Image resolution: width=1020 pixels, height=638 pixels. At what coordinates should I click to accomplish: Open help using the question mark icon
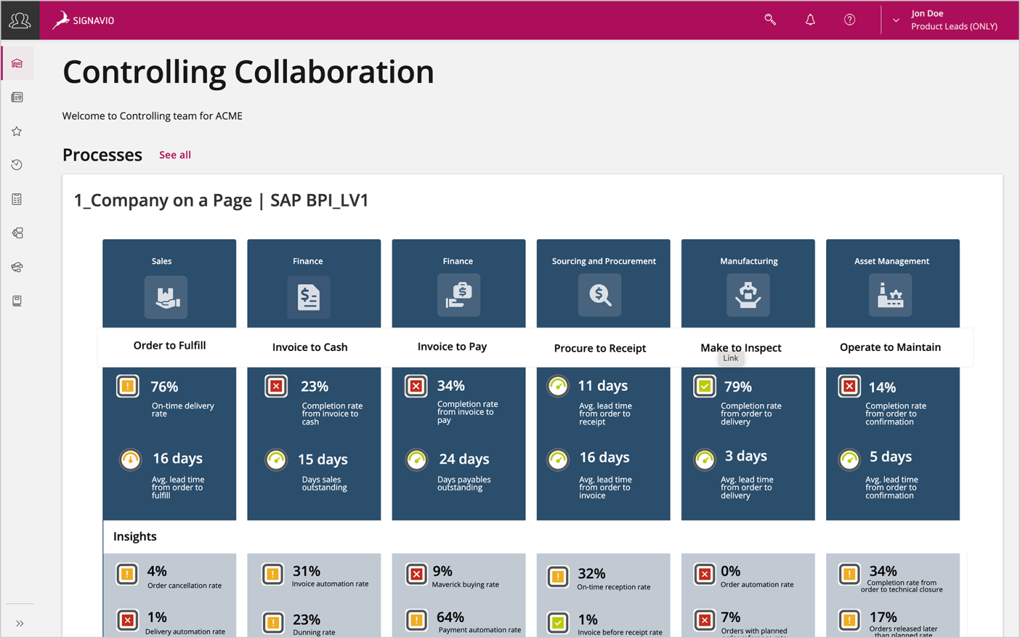click(x=849, y=19)
